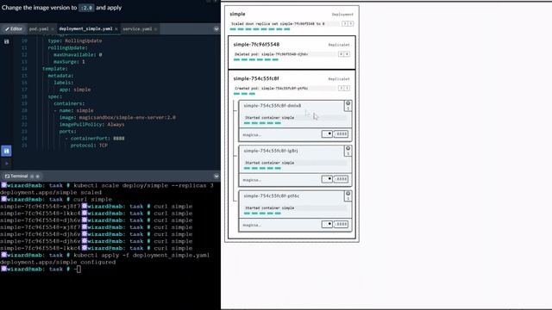Click second counter box in Deployment event row
The height and width of the screenshot is (310, 552).
(351, 24)
